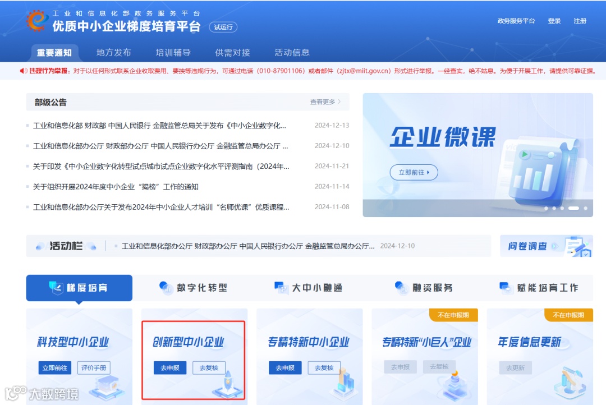Click the 融资服务 tab icon
Viewport: 606px width, 405px height.
(401, 288)
